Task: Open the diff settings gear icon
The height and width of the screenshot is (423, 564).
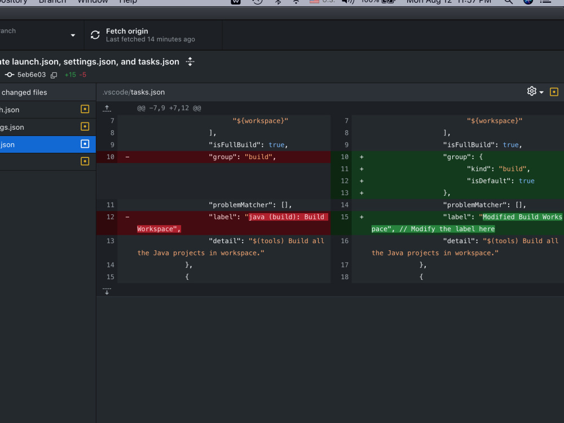Action: pyautogui.click(x=532, y=91)
